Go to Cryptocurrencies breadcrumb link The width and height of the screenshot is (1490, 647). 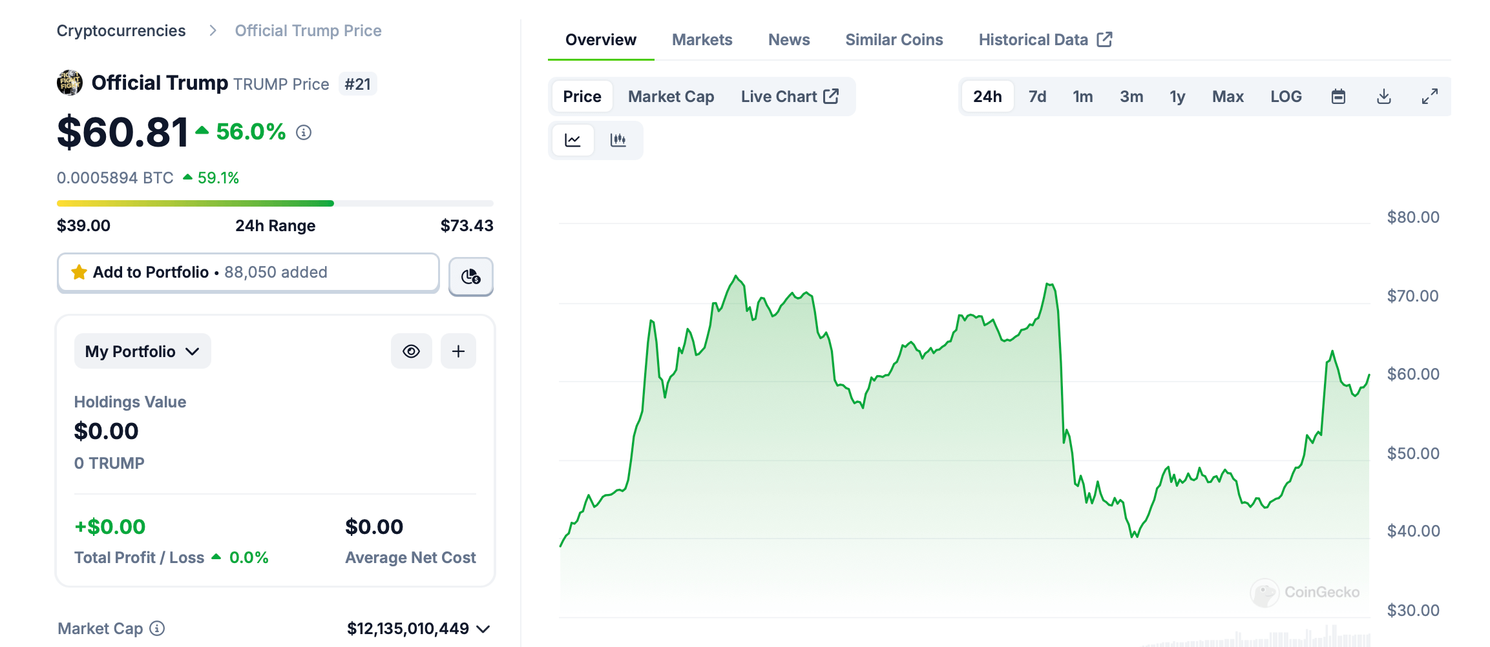[x=121, y=31]
